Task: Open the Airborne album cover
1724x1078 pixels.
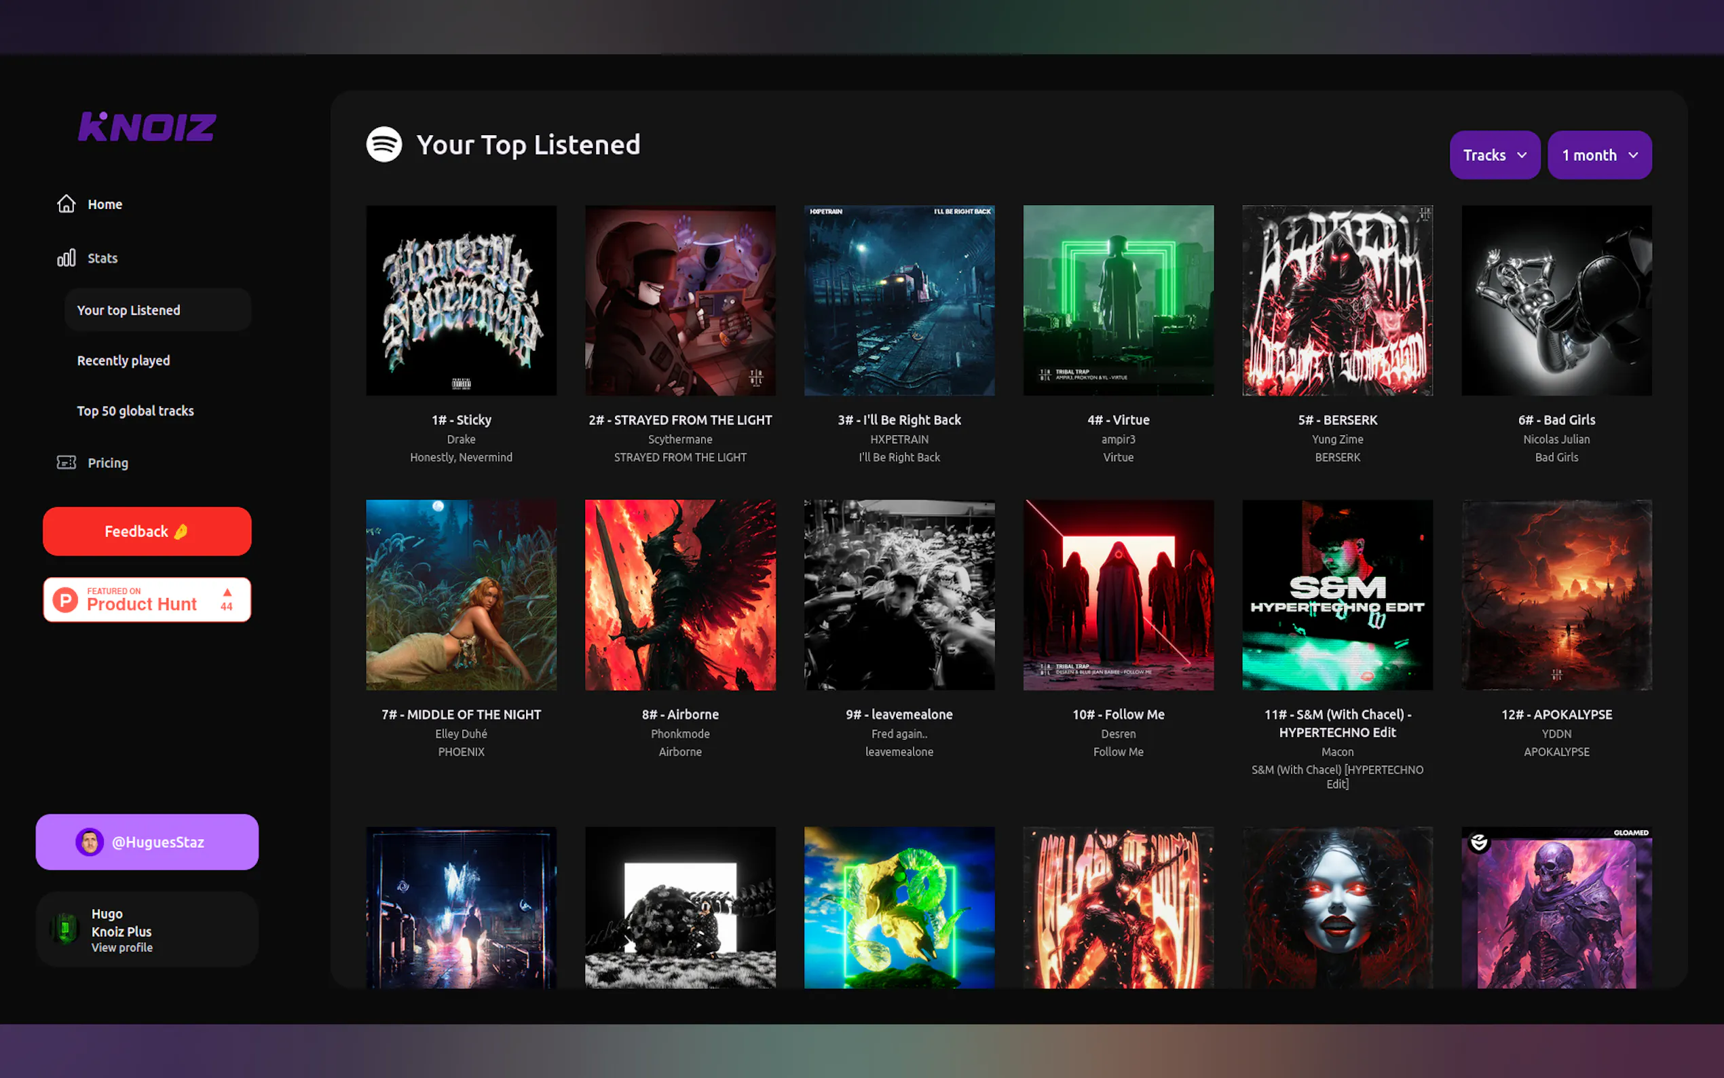Action: [x=680, y=595]
